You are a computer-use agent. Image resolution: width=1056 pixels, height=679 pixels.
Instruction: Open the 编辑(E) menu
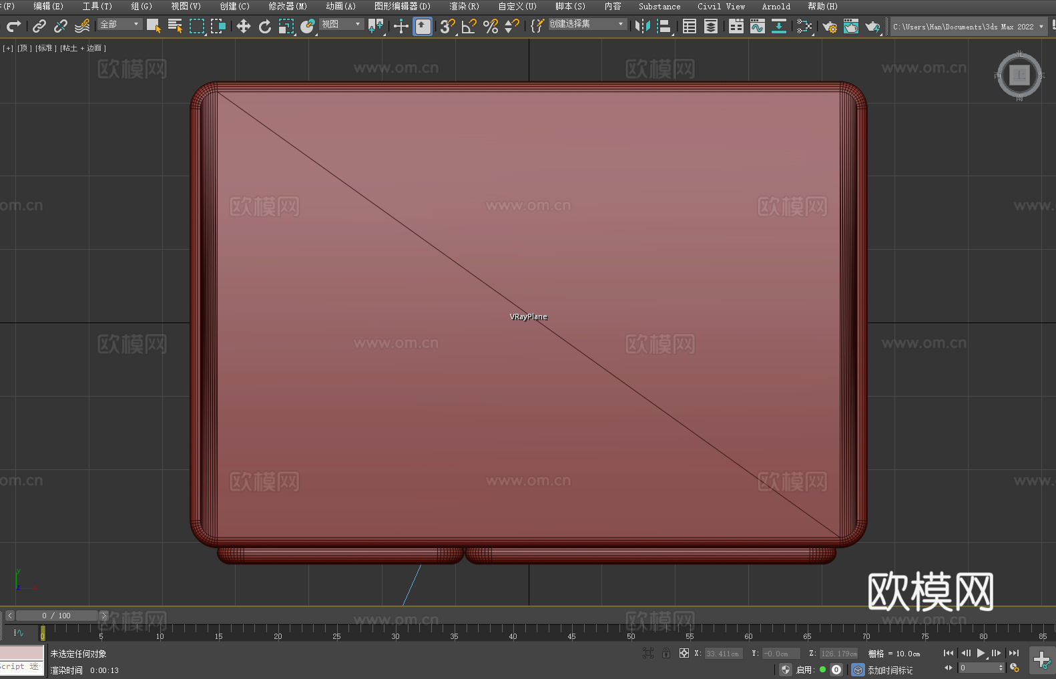click(48, 6)
